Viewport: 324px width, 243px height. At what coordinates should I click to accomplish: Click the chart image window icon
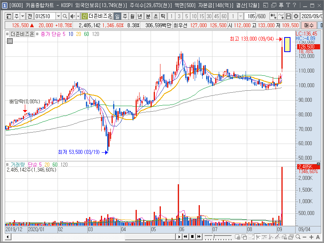point(291,237)
